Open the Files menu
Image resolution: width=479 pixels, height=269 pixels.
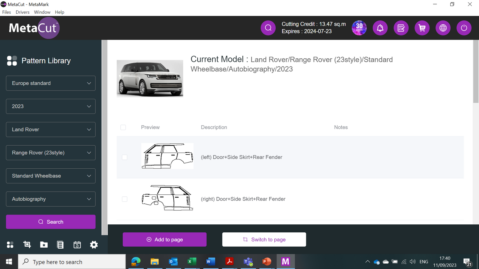pos(6,12)
